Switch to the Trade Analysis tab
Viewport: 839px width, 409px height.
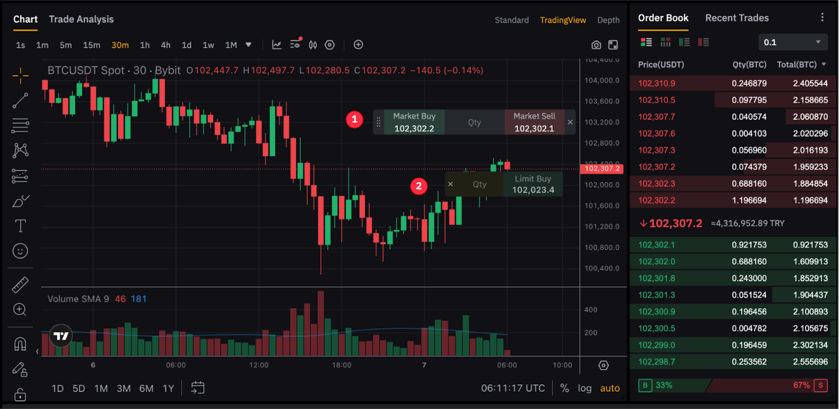coord(81,19)
